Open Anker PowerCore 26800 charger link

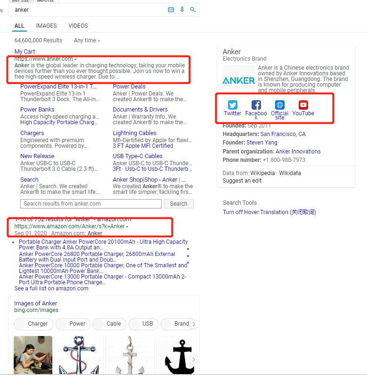[x=97, y=257]
